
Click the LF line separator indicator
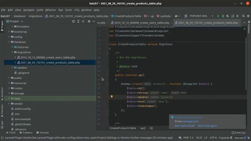pos(206,137)
